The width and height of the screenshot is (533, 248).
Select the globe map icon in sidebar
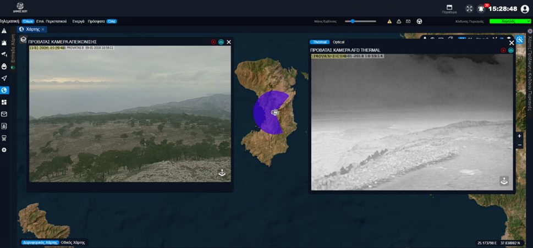point(4,90)
